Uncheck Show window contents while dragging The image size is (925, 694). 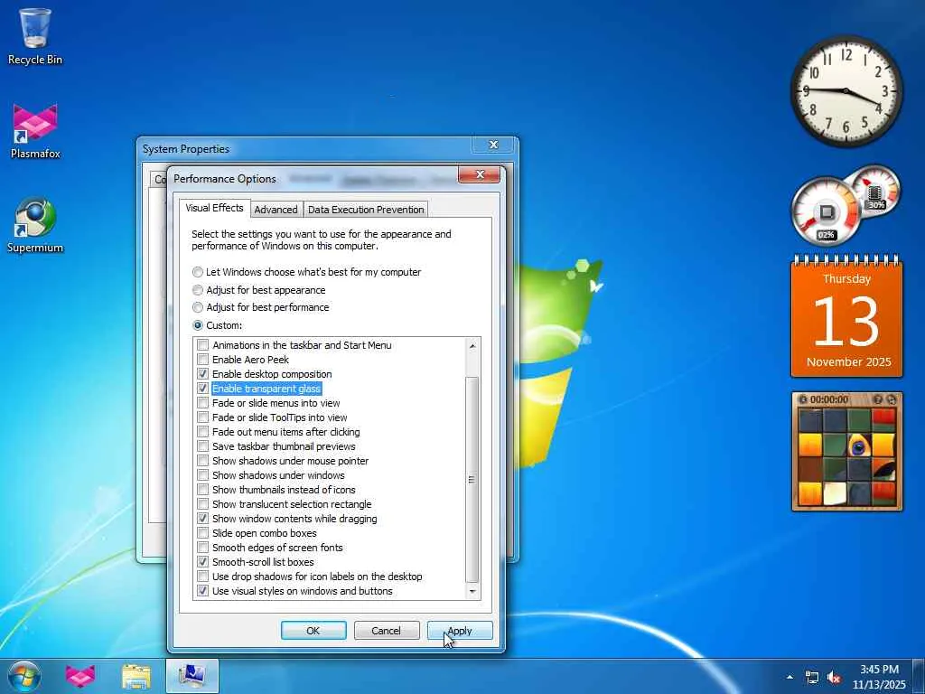(203, 518)
